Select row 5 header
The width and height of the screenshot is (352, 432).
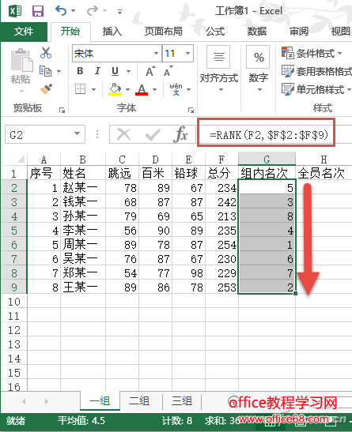[13, 231]
